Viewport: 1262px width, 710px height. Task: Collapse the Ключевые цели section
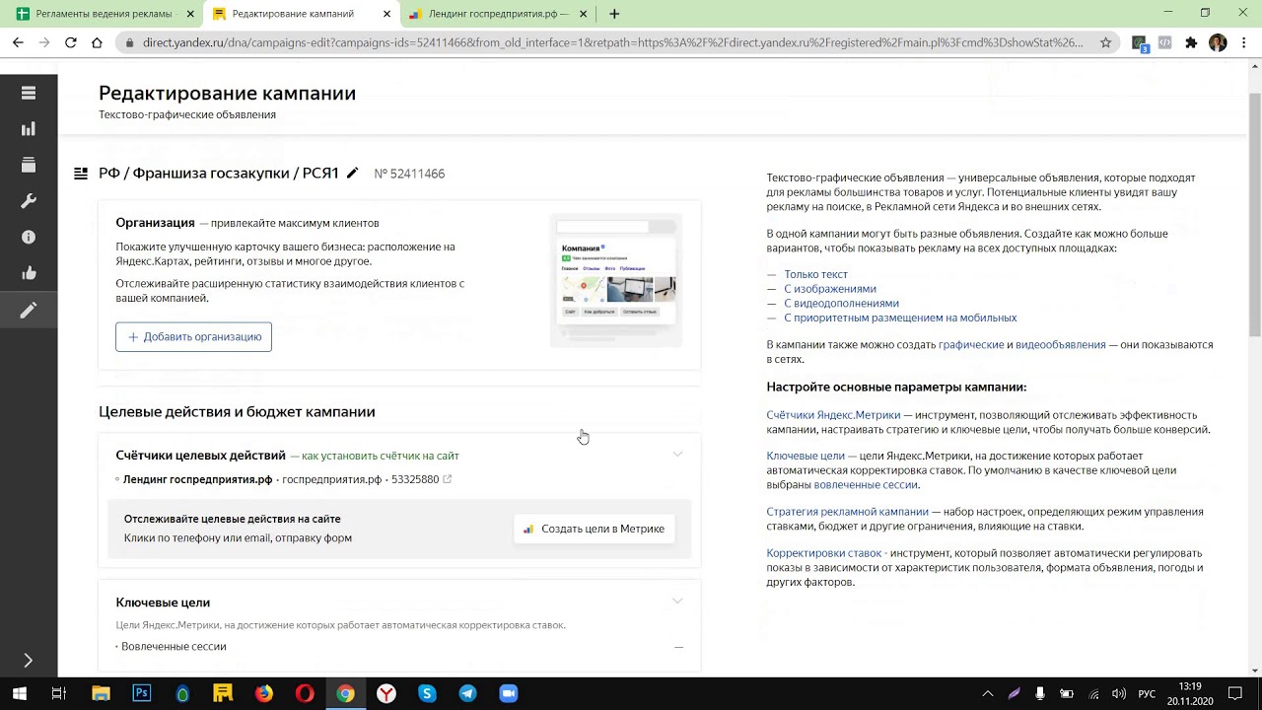(677, 602)
